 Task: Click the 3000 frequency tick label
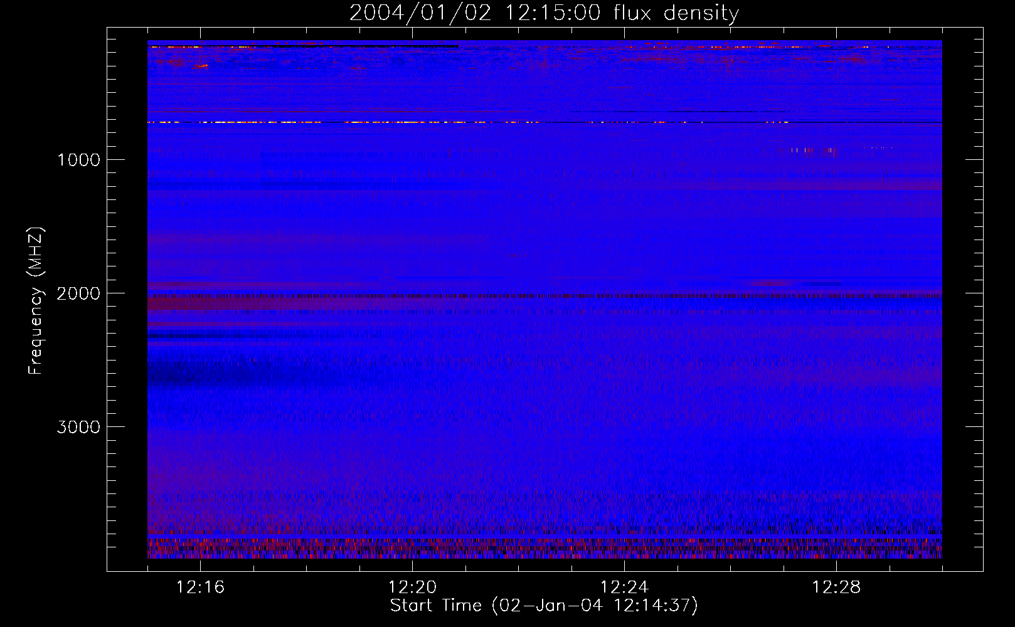click(78, 427)
